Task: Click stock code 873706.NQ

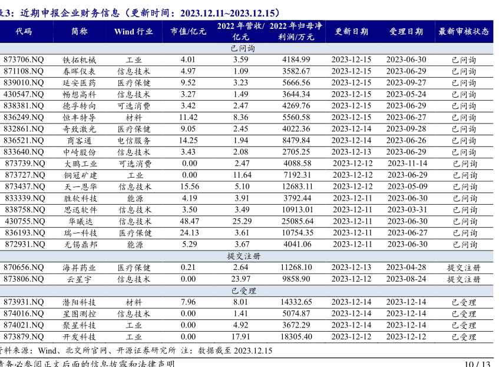Action: pos(24,60)
